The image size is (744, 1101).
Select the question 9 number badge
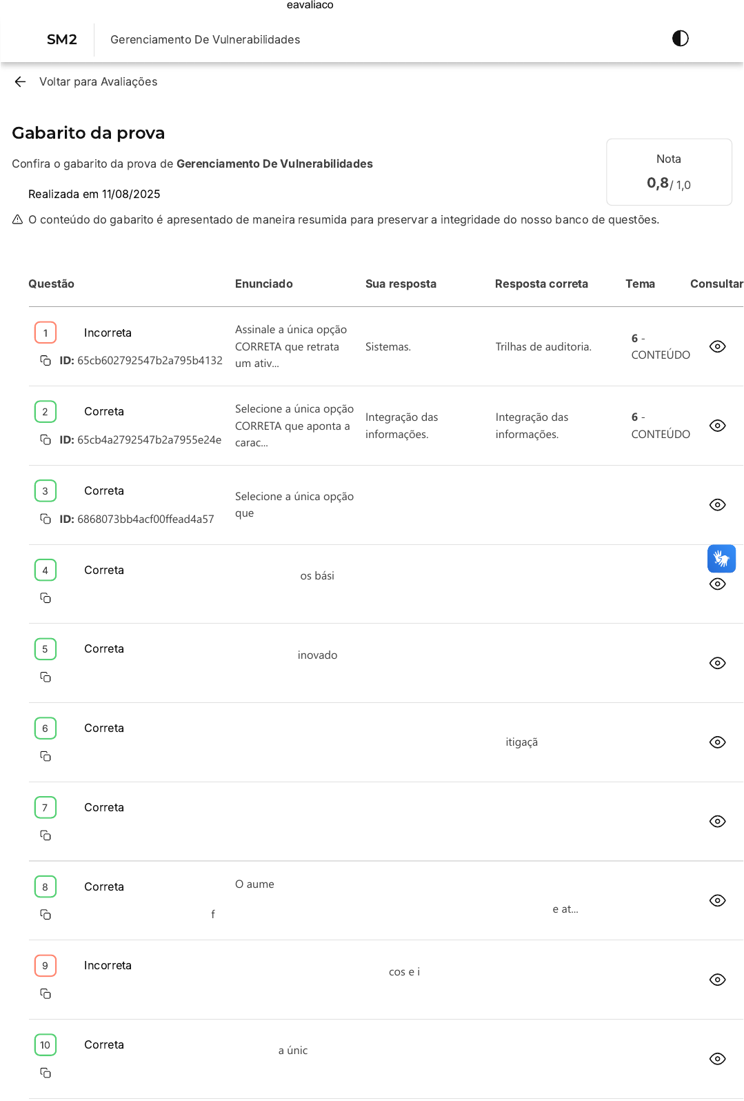[x=46, y=966]
